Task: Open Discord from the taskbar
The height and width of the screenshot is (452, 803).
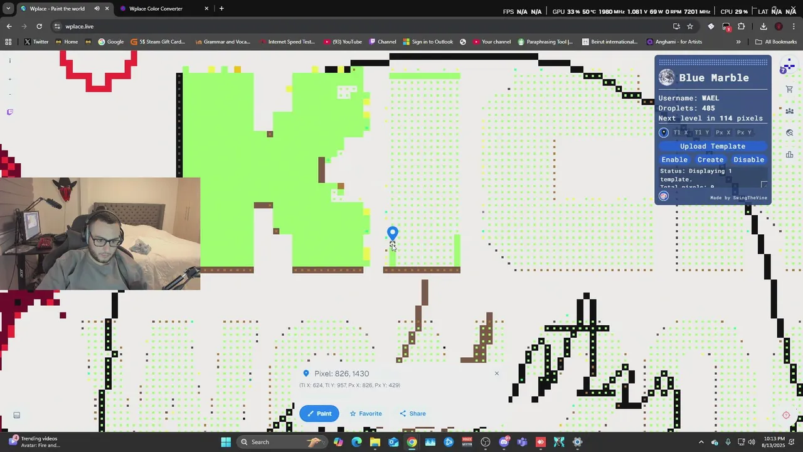Action: click(504, 442)
